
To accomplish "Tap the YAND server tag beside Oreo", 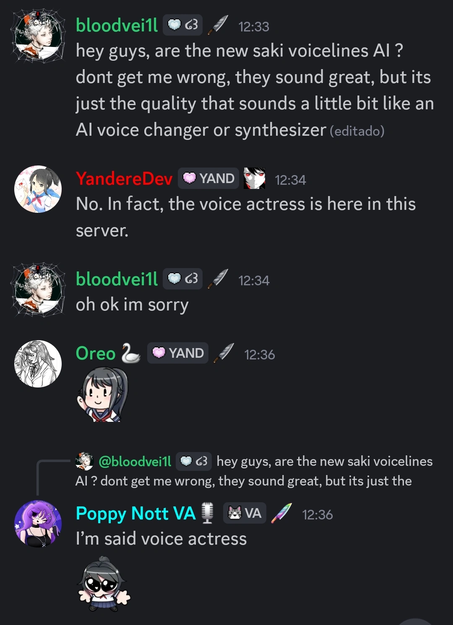I will (178, 353).
